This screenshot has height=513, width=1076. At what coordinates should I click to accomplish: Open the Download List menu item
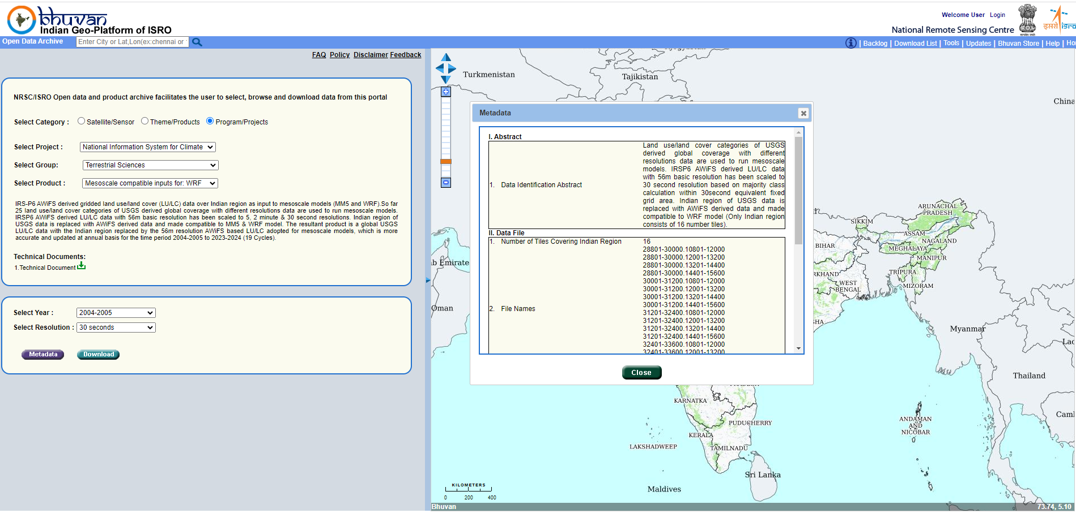tap(916, 44)
